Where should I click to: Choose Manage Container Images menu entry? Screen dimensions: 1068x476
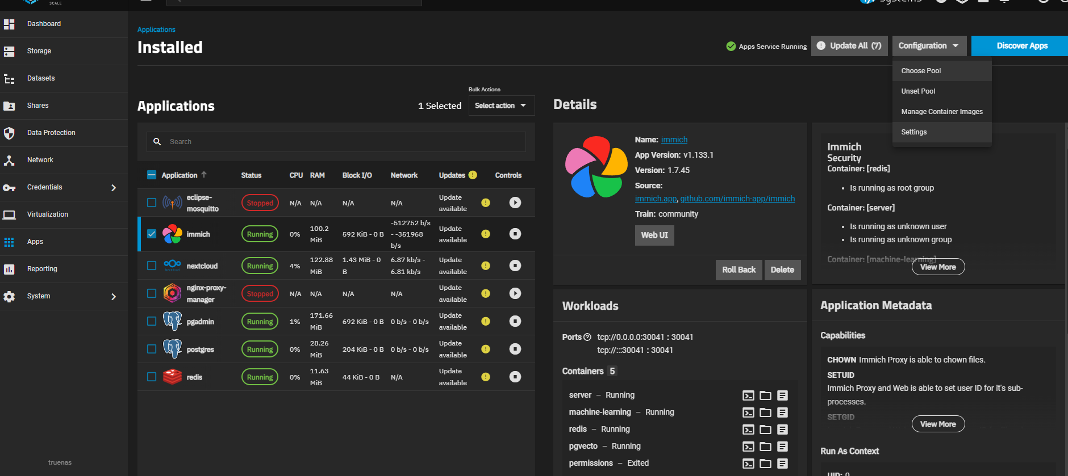941,112
